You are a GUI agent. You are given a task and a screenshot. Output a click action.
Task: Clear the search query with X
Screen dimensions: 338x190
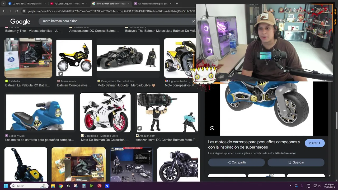pyautogui.click(x=194, y=21)
